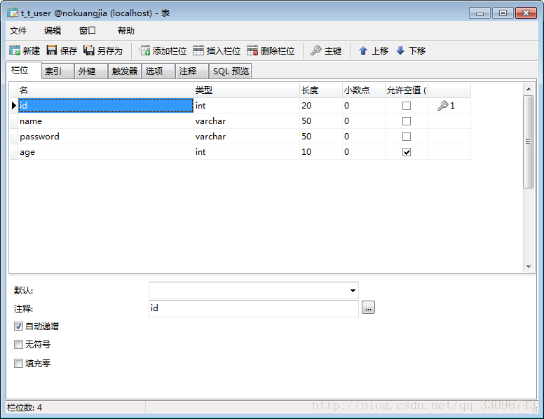Viewport: 544px width, 419px height.
Task: Switch to the SQL 预览 tab
Action: click(231, 71)
